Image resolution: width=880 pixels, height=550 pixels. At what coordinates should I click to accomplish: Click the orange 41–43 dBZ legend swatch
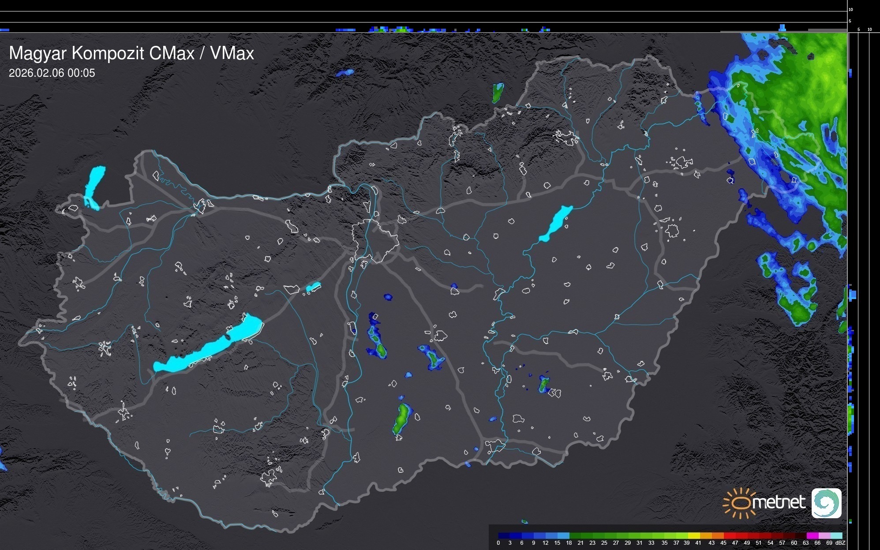706,535
